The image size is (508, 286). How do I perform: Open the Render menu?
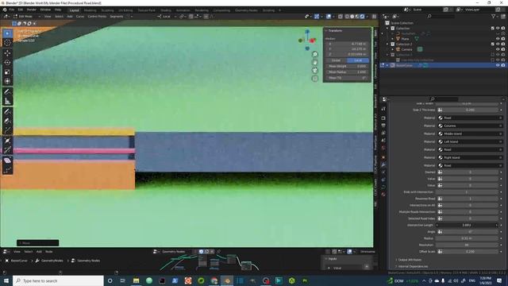pos(32,10)
